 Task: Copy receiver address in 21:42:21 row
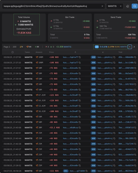[x=114, y=111]
